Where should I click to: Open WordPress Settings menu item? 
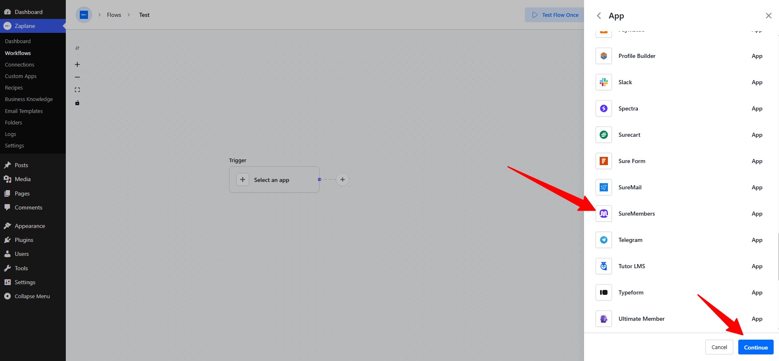(33, 282)
